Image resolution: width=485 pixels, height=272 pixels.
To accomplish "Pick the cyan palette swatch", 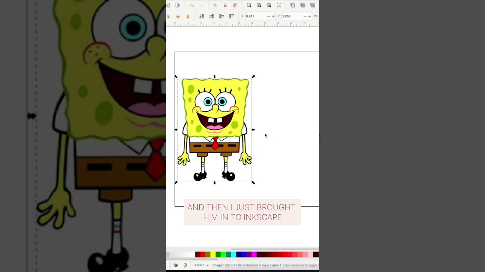I will 233,255.
